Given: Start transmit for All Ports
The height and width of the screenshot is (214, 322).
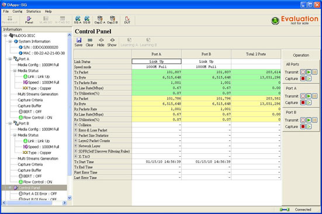Looking at the screenshot, I should [x=309, y=72].
